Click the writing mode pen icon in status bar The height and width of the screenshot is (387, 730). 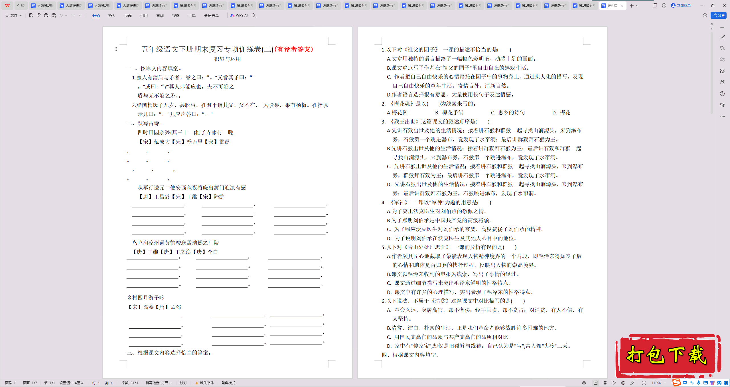pos(632,383)
